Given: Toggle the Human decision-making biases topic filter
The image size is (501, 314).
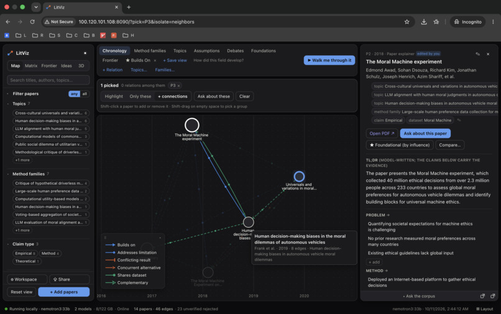Looking at the screenshot, I should [51, 121].
